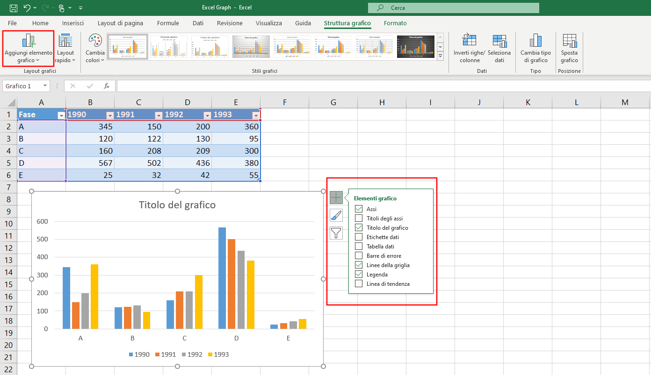
Task: Click the Save icon in title bar
Action: pyautogui.click(x=14, y=7)
